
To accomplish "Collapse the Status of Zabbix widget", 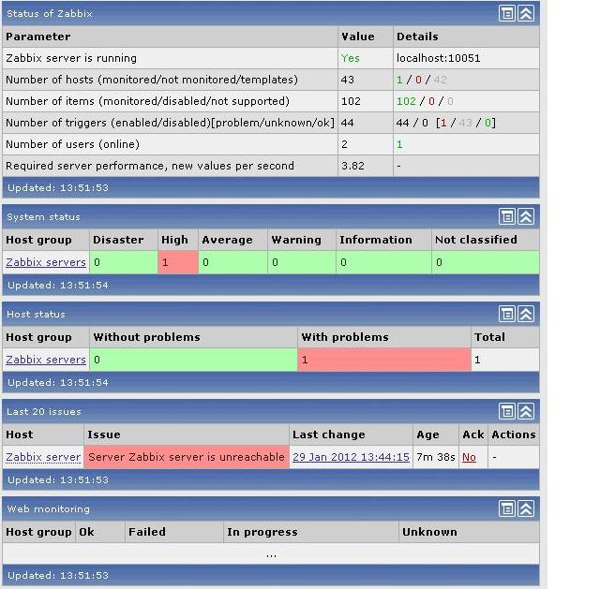I will [526, 14].
